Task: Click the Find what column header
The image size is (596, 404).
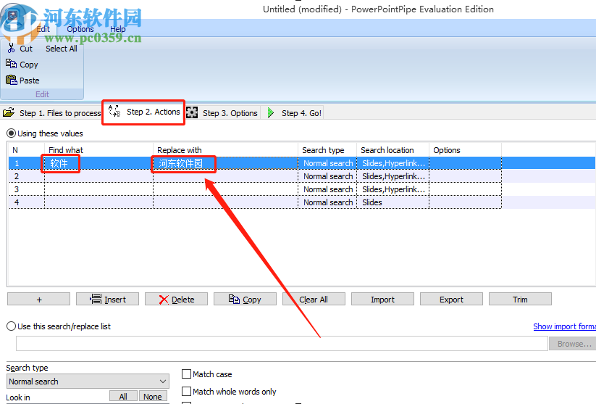Action: tap(98, 150)
